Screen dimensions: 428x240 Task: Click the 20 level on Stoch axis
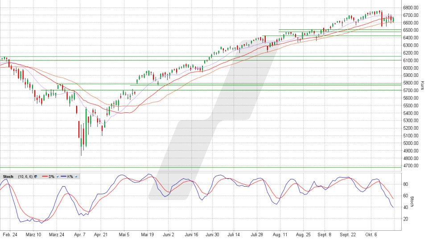(x=406, y=219)
